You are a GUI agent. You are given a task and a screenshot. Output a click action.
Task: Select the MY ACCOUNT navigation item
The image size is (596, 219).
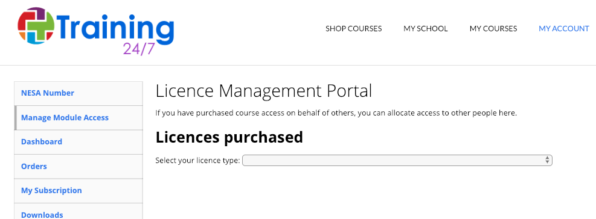tap(563, 29)
